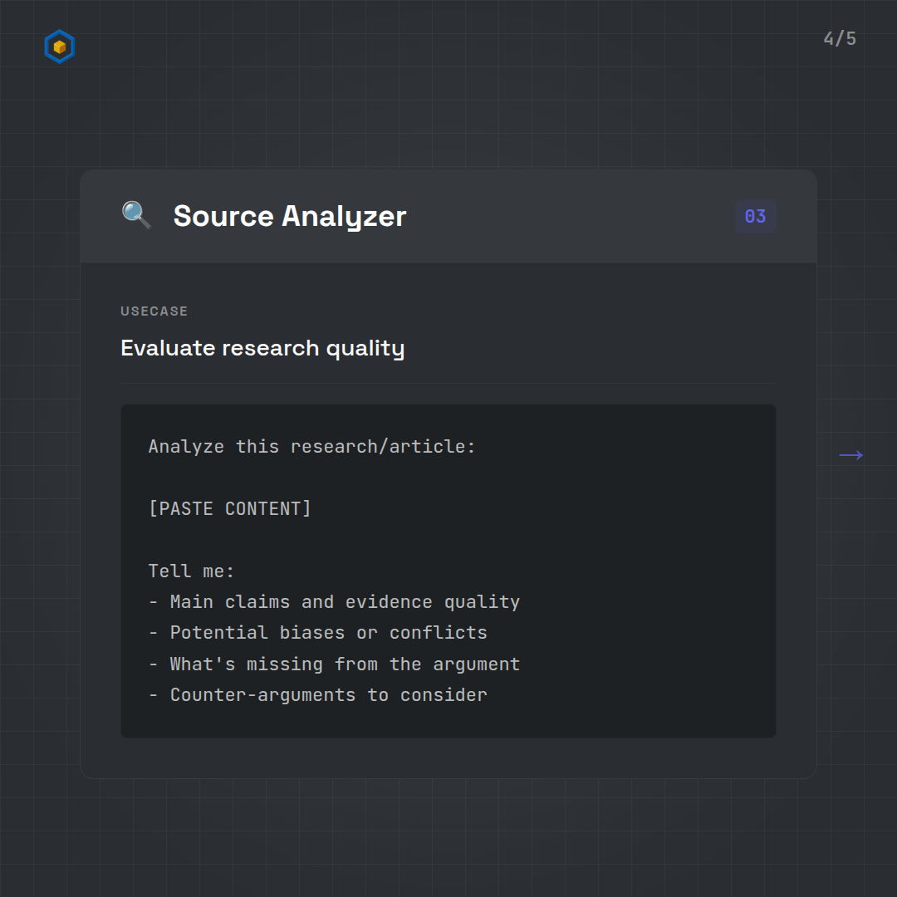Select 'What's missing from the argument' bullet
The width and height of the screenshot is (897, 897).
(x=344, y=664)
